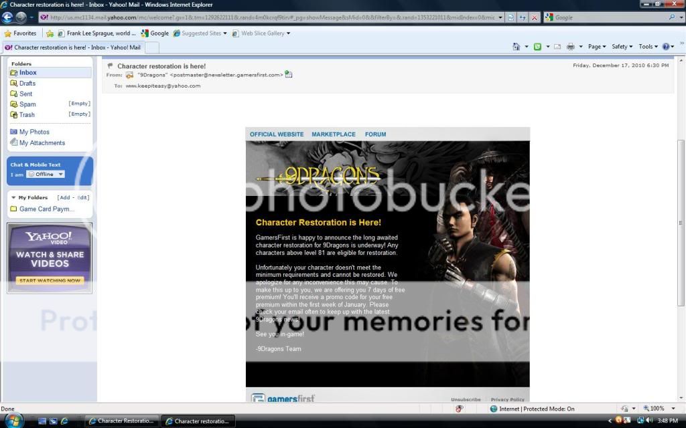This screenshot has height=428, width=686.
Task: Click Add link in My Folders
Action: (65, 197)
